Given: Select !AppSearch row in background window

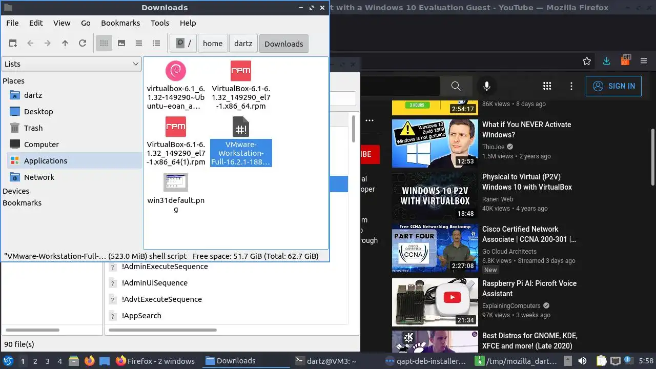Looking at the screenshot, I should point(141,316).
